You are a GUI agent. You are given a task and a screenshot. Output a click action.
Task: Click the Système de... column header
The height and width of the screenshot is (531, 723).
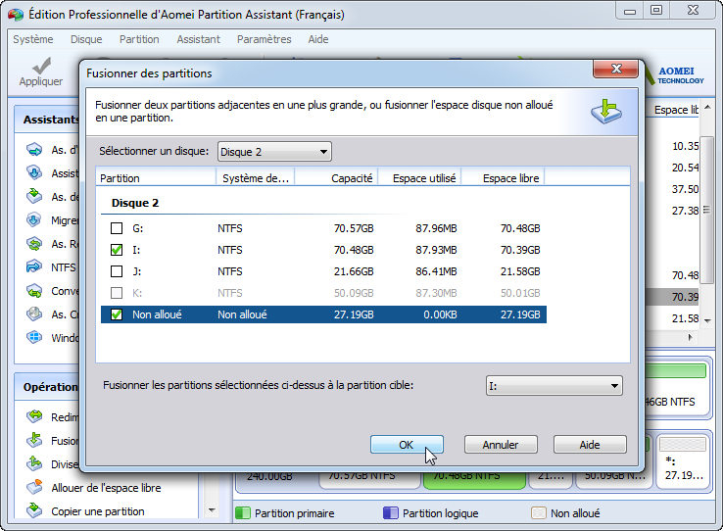tap(256, 178)
